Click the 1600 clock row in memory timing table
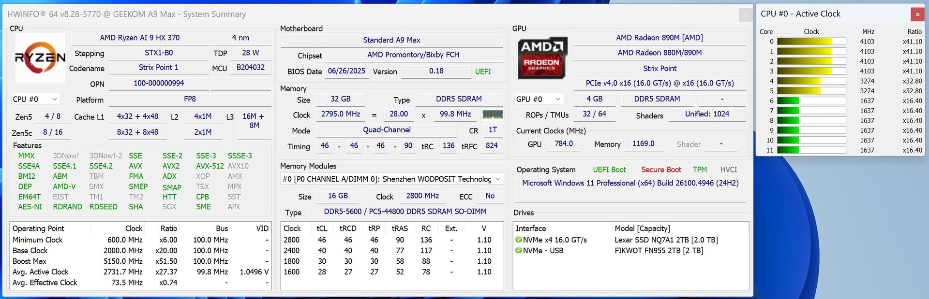 392,272
